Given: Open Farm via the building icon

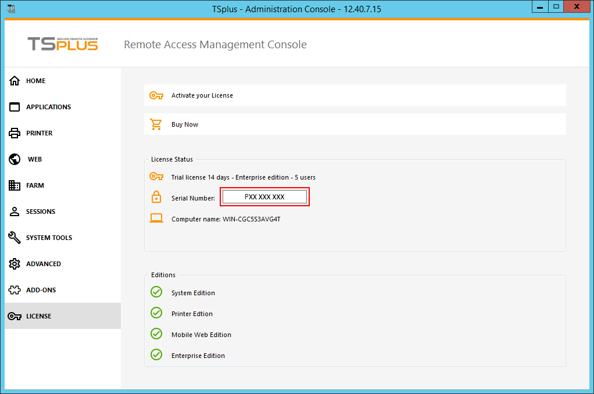Looking at the screenshot, I should point(15,185).
